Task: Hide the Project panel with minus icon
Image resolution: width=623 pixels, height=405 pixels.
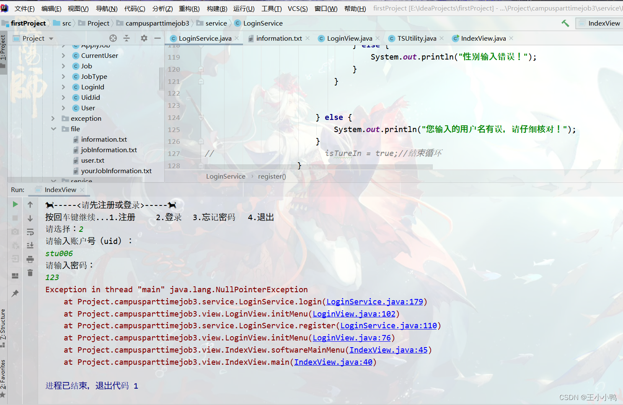Action: pyautogui.click(x=158, y=38)
